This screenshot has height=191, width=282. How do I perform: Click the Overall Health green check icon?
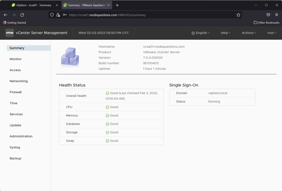tap(107, 93)
